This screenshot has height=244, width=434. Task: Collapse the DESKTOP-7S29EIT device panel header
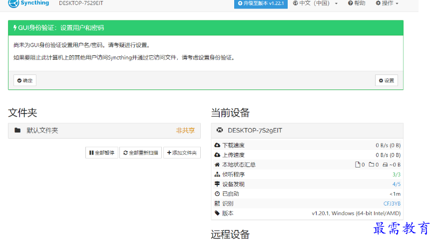pyautogui.click(x=307, y=130)
